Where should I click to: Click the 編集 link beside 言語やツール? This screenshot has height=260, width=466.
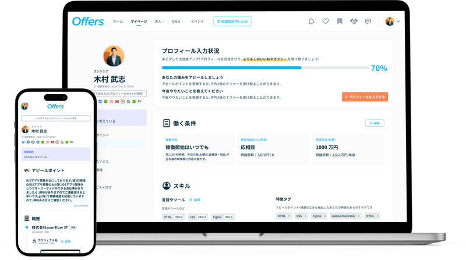click(x=195, y=200)
